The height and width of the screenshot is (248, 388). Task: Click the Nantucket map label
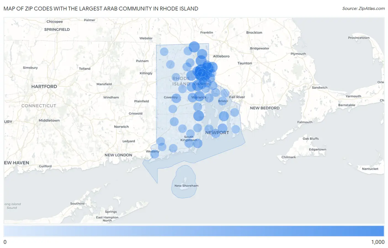pyautogui.click(x=370, y=169)
